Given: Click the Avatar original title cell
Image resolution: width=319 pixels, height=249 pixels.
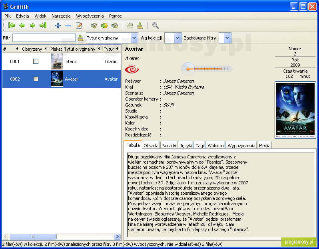Looking at the screenshot, I should click(72, 79).
